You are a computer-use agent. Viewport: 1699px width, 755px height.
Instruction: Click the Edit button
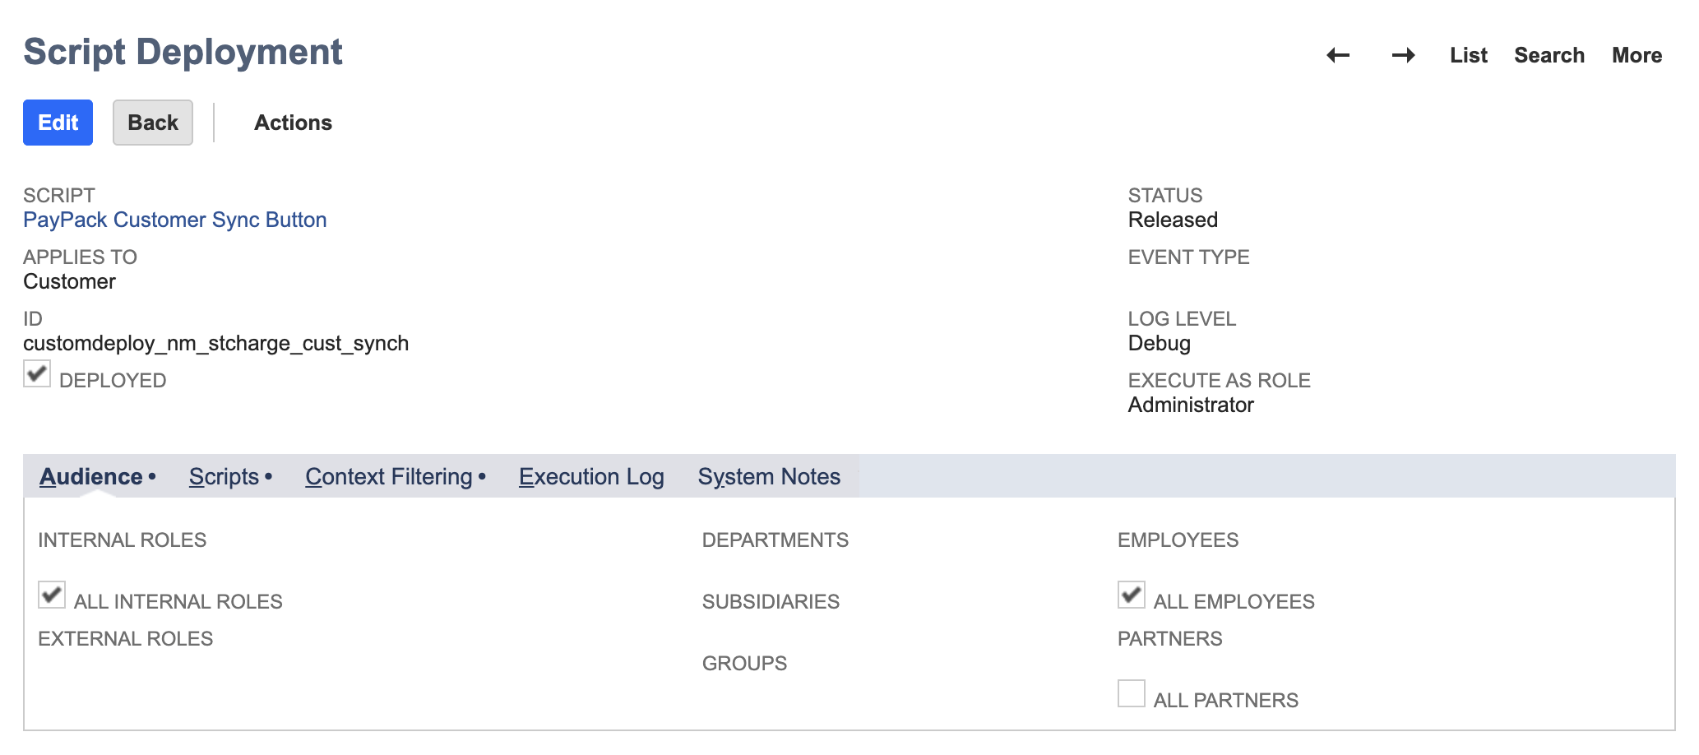(x=58, y=122)
